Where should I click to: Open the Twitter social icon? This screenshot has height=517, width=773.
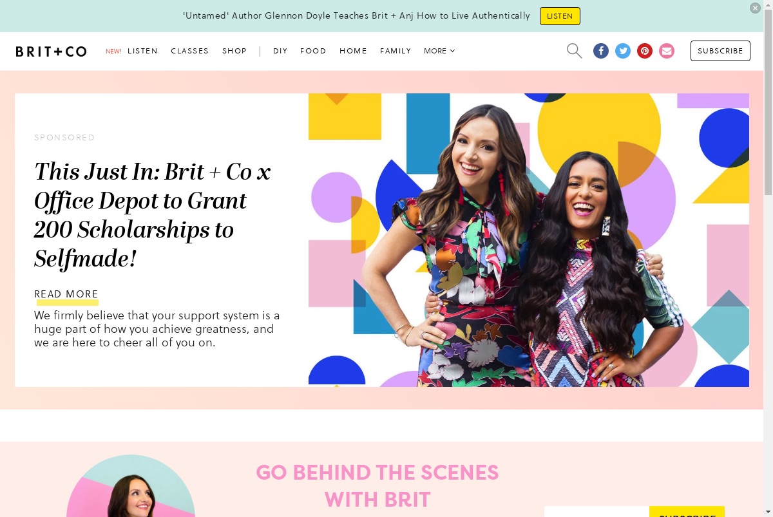tap(623, 51)
